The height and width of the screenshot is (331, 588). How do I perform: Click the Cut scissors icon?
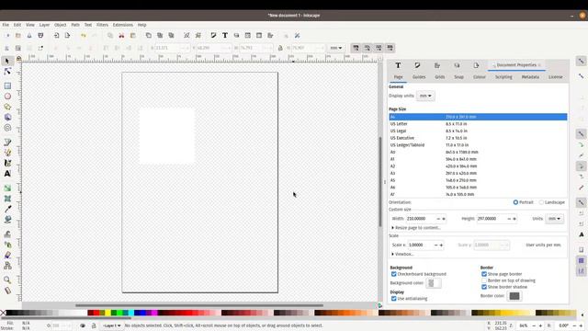pyautogui.click(x=121, y=35)
